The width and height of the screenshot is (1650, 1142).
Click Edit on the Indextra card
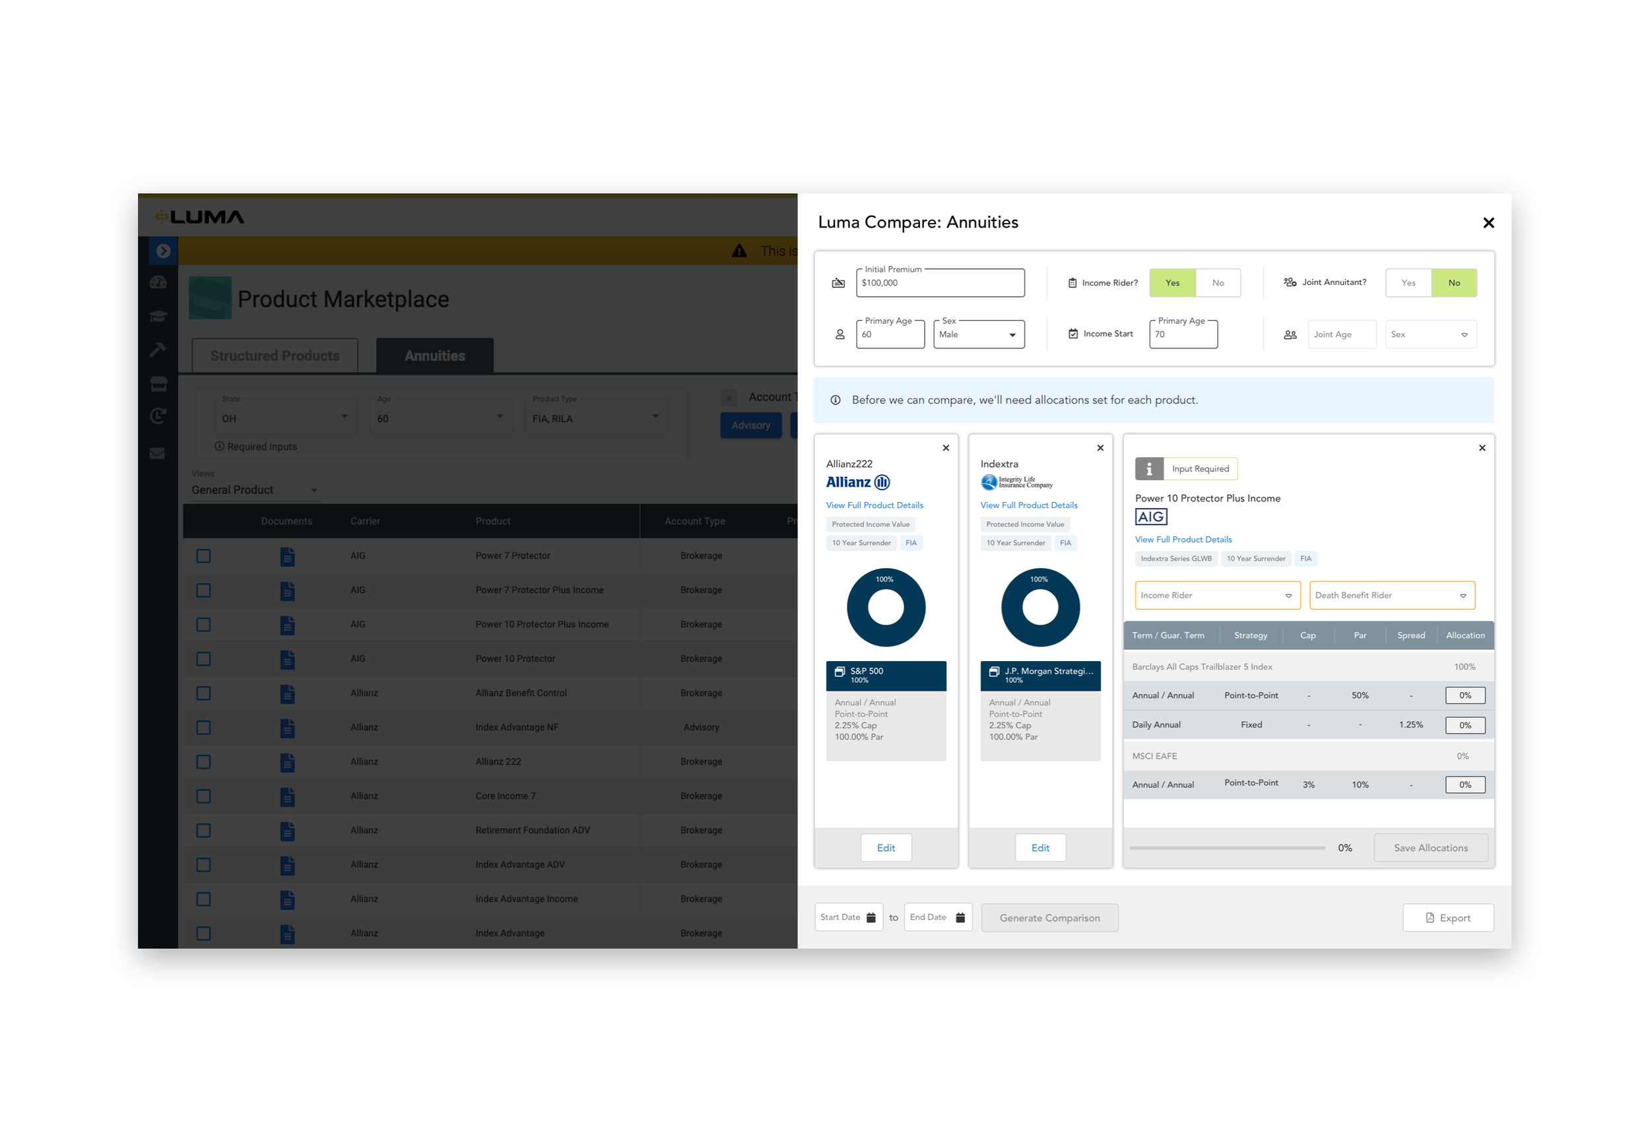(1040, 848)
